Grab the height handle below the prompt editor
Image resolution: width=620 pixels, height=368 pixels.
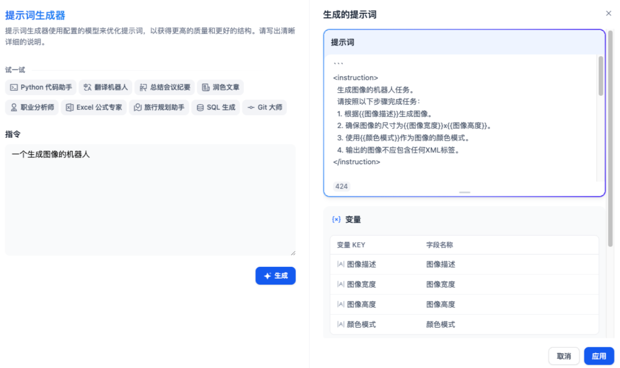464,192
